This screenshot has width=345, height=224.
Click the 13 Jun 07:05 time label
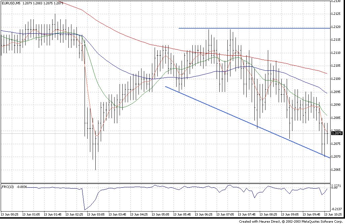[225, 214]
